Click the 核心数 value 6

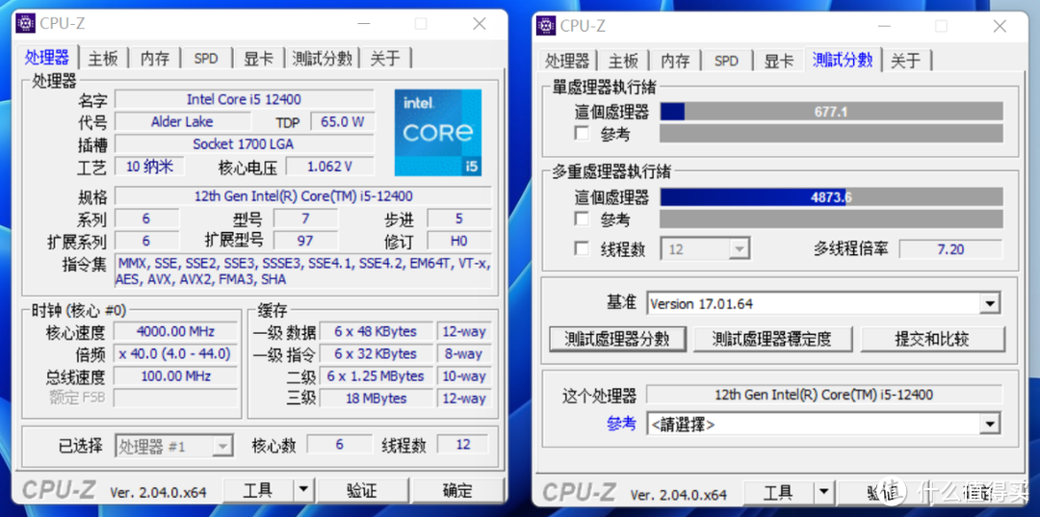point(339,445)
